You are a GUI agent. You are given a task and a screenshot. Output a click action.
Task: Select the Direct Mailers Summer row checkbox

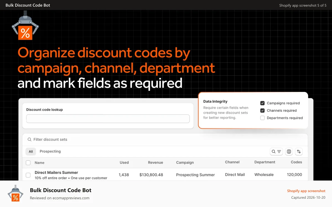28,175
